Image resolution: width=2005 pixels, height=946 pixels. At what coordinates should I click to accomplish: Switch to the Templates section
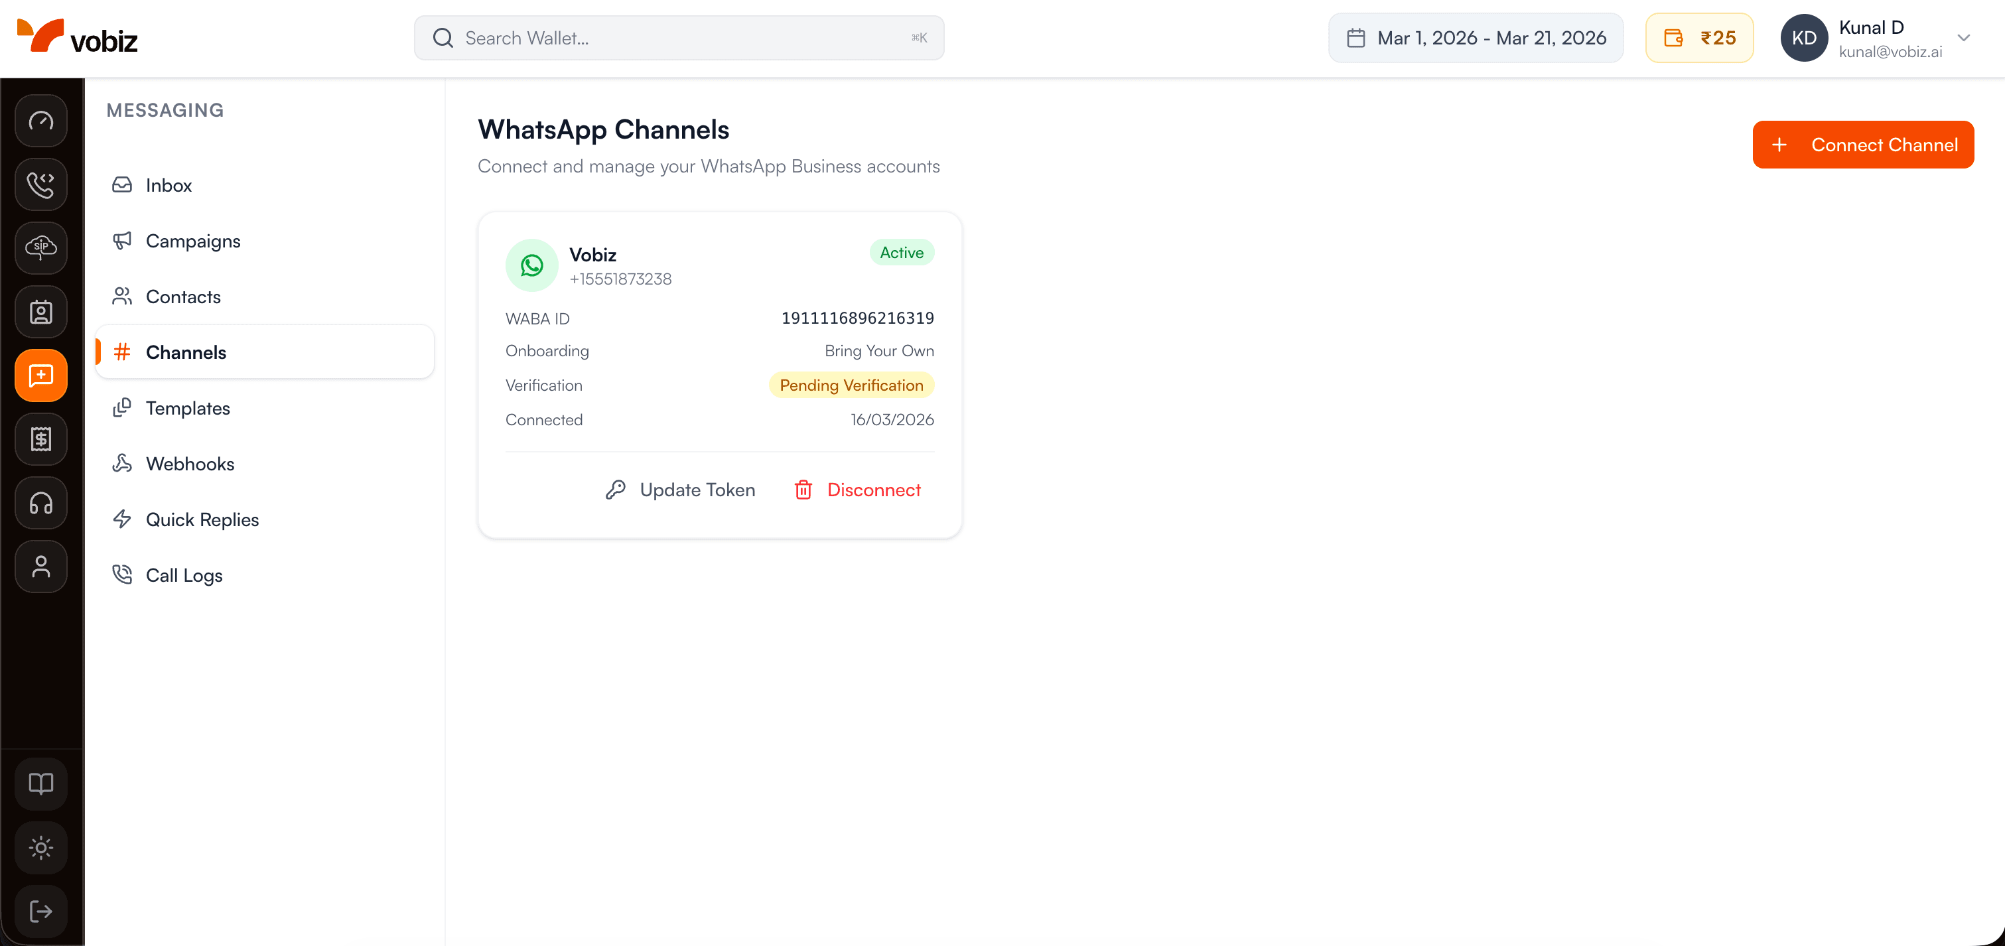tap(188, 407)
